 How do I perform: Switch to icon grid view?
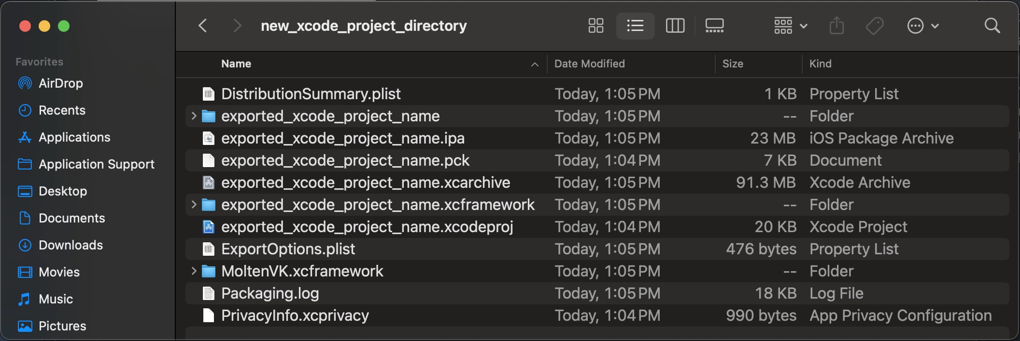pyautogui.click(x=596, y=26)
